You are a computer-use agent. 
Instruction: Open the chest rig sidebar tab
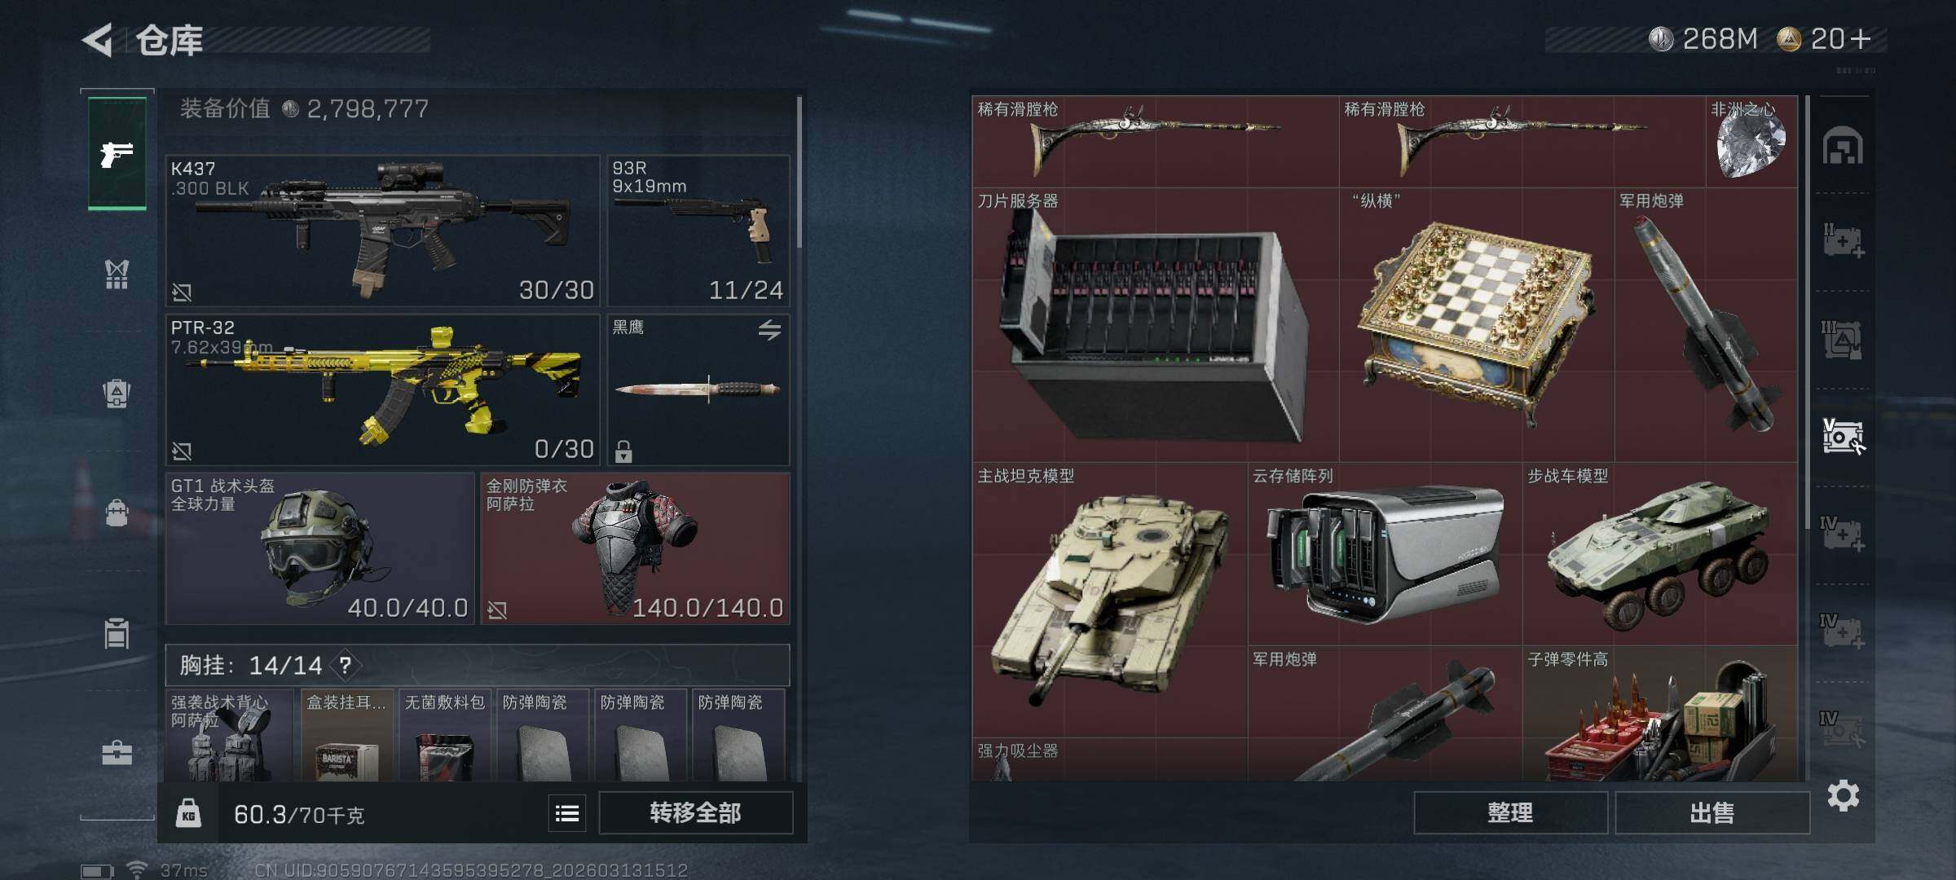(x=117, y=275)
